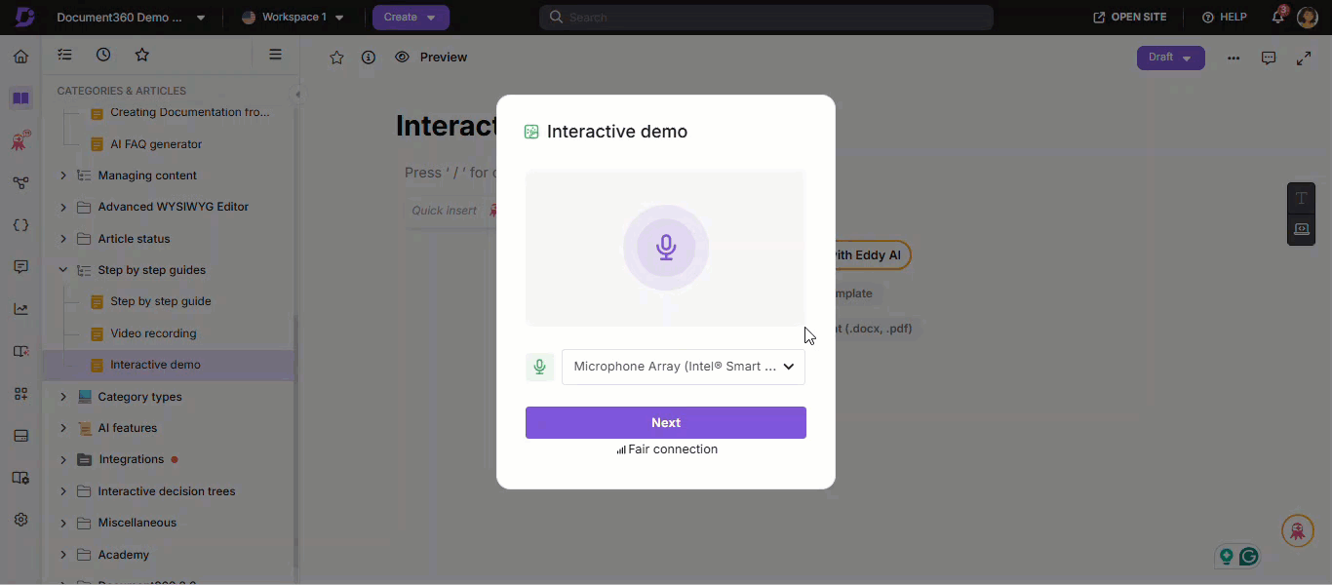1332x585 pixels.
Task: Collapse the Step by step guides category
Action: (63, 270)
